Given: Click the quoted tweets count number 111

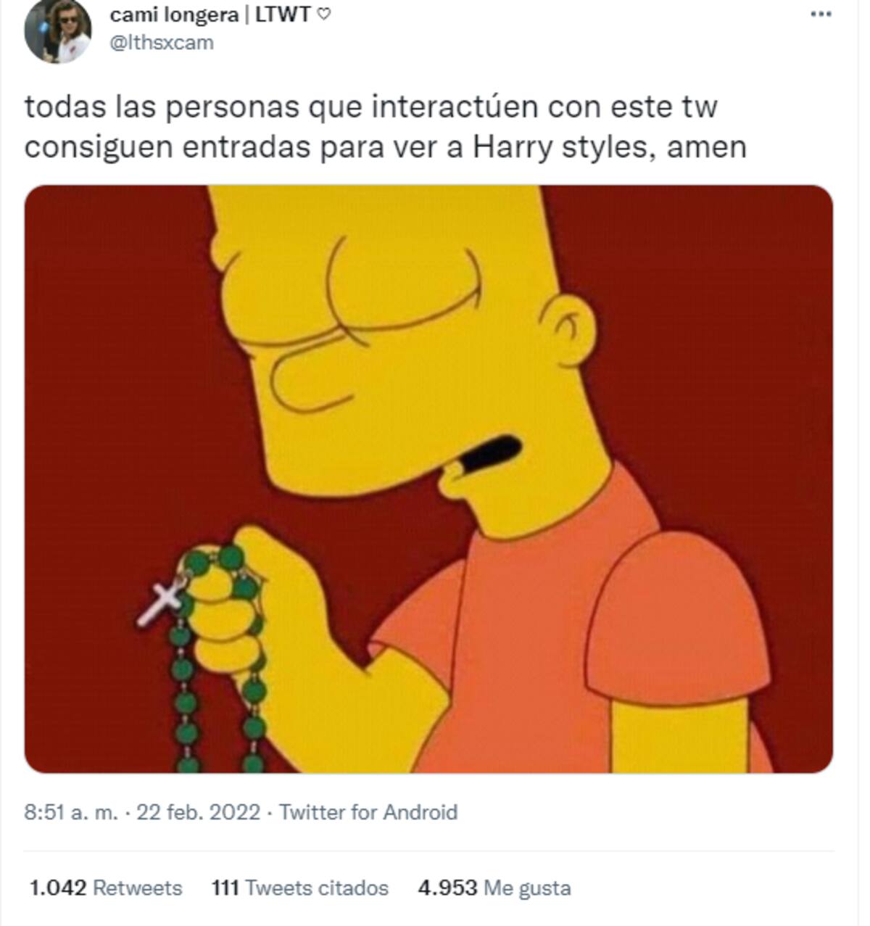Looking at the screenshot, I should [225, 888].
